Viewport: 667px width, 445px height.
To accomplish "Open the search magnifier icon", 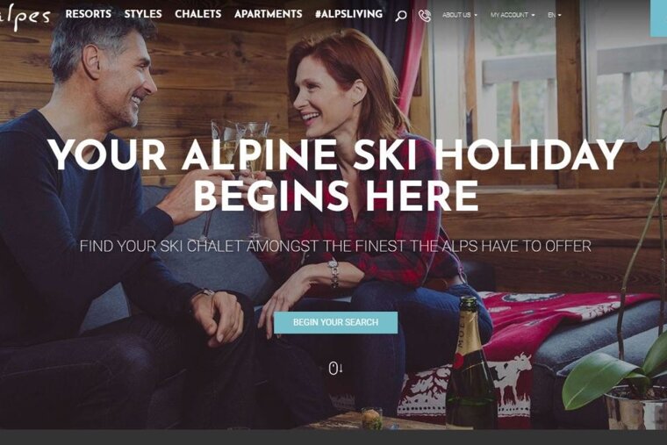I will pyautogui.click(x=401, y=16).
